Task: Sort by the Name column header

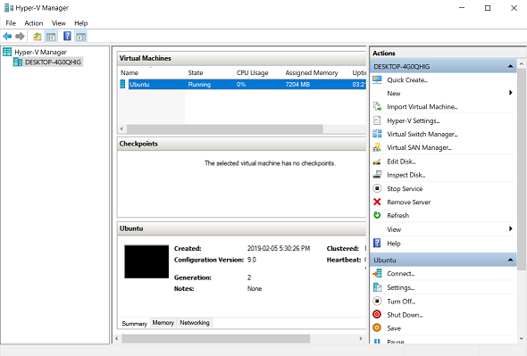Action: pos(151,72)
